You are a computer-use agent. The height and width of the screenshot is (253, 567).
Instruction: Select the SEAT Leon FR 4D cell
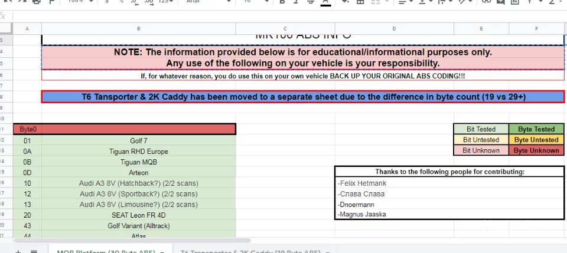138,215
